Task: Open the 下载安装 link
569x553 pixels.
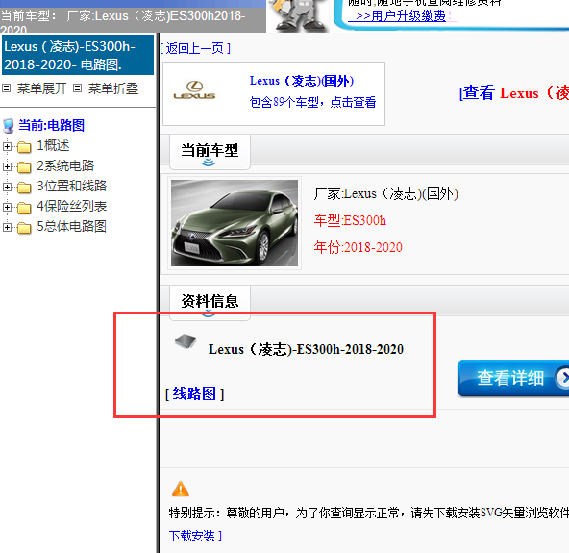Action: (195, 536)
